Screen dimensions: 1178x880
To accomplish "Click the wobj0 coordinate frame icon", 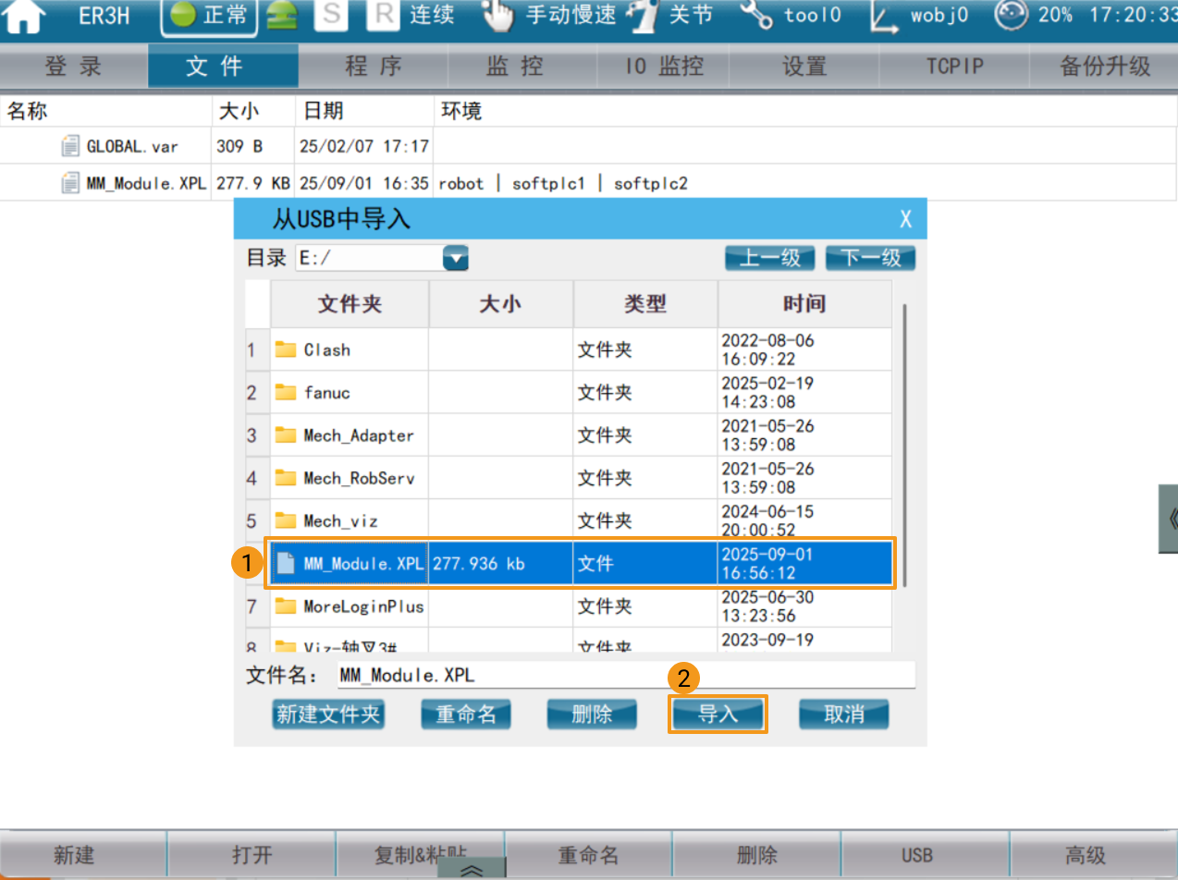I will pos(886,16).
